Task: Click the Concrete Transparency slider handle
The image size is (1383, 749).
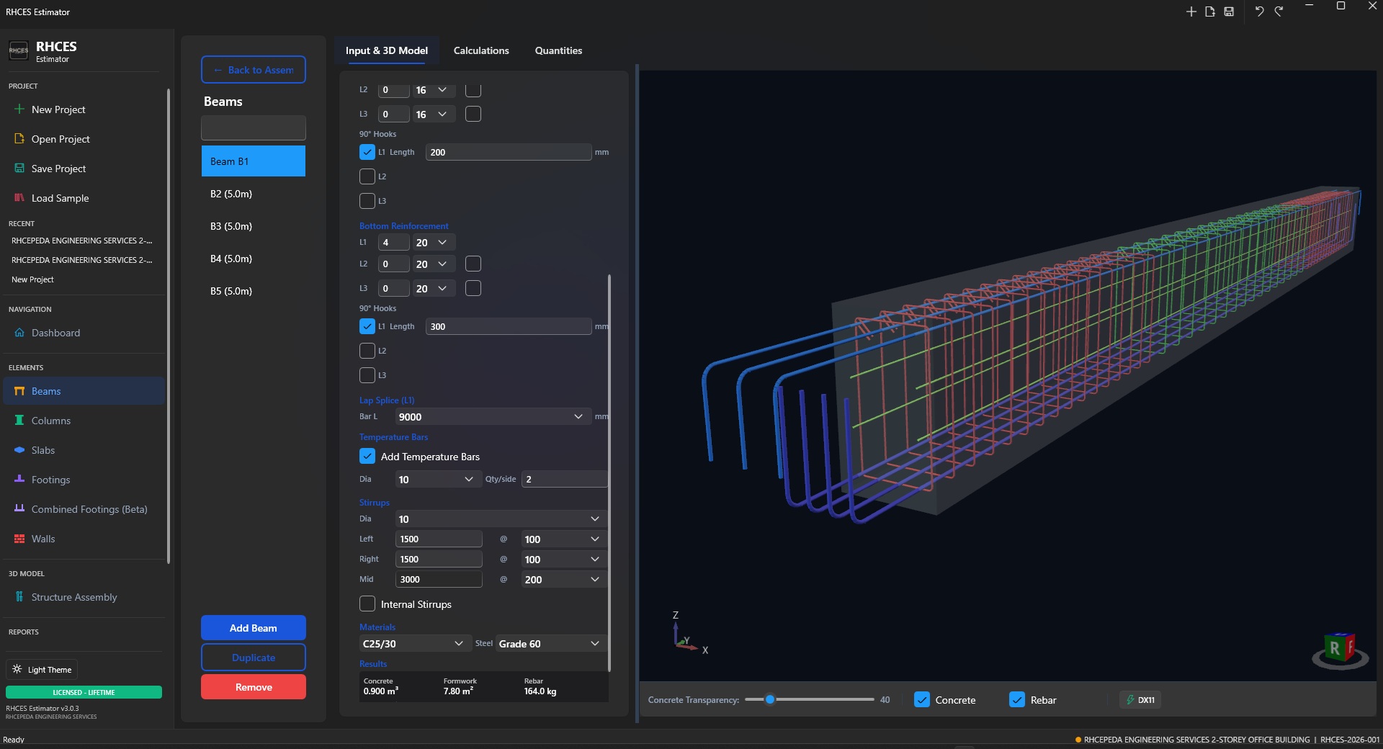Action: (x=770, y=699)
